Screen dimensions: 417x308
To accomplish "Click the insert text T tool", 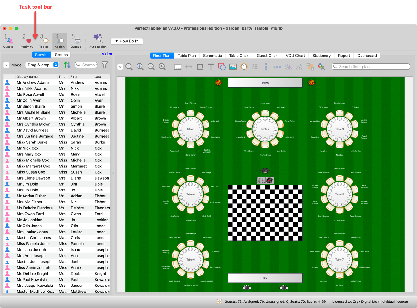I will [x=211, y=67].
